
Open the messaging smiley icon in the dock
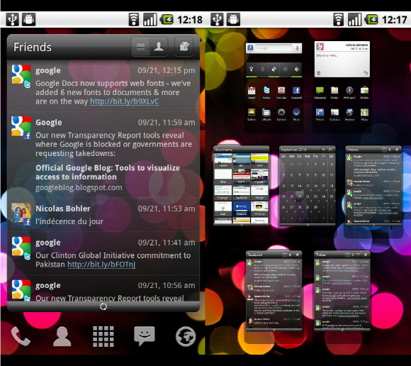coord(145,336)
